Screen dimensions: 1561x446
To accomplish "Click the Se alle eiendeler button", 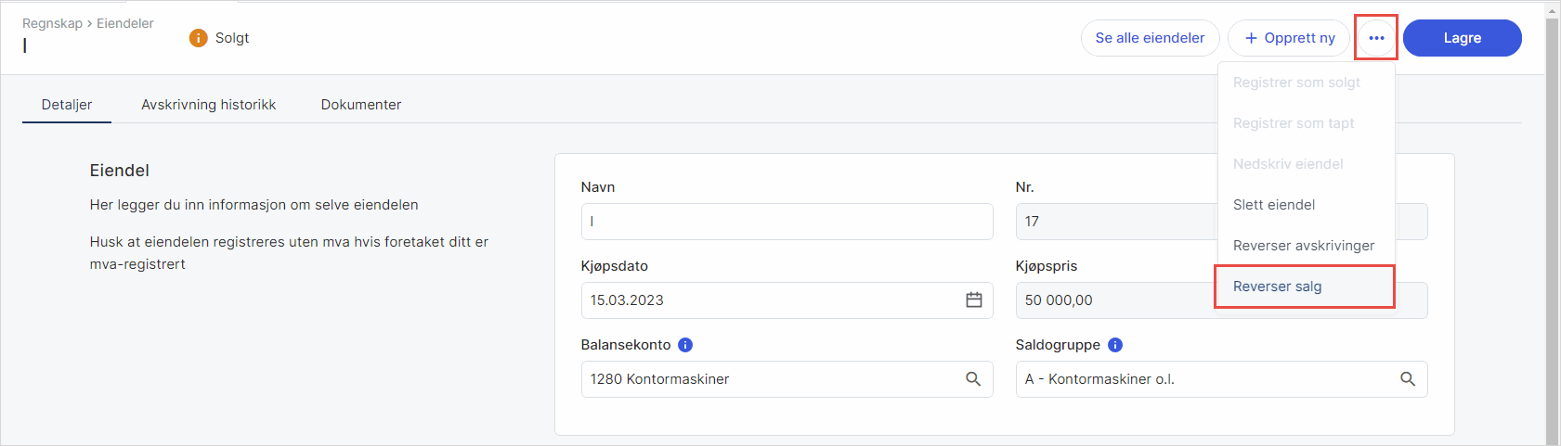I will (1150, 38).
